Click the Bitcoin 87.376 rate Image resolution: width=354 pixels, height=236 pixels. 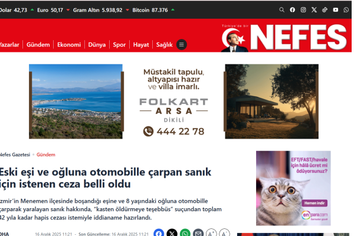[153, 10]
